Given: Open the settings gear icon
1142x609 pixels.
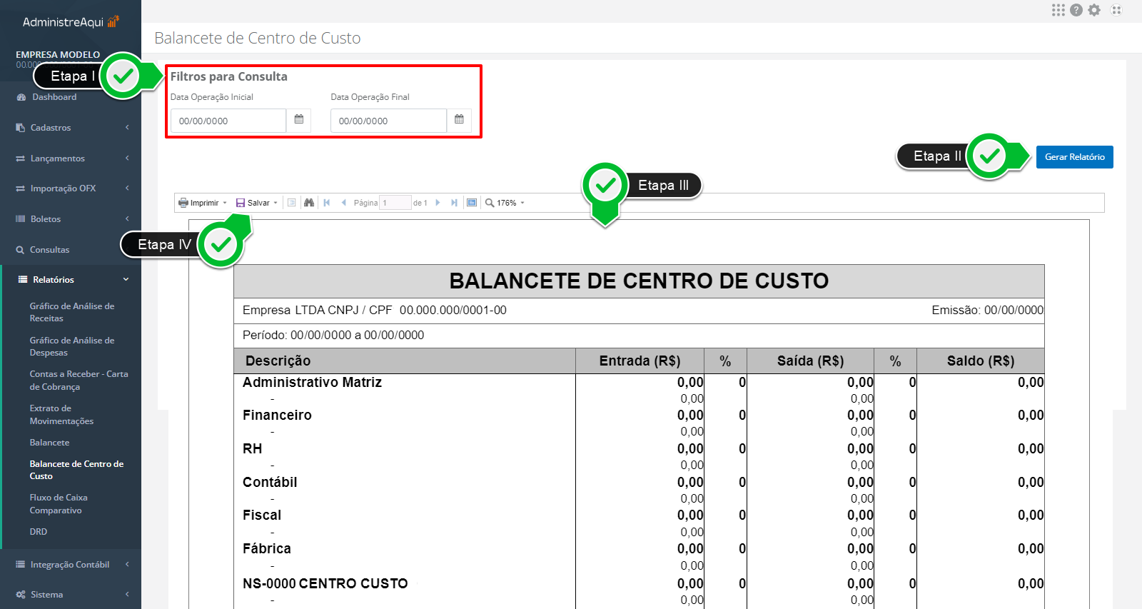Looking at the screenshot, I should (x=1094, y=10).
